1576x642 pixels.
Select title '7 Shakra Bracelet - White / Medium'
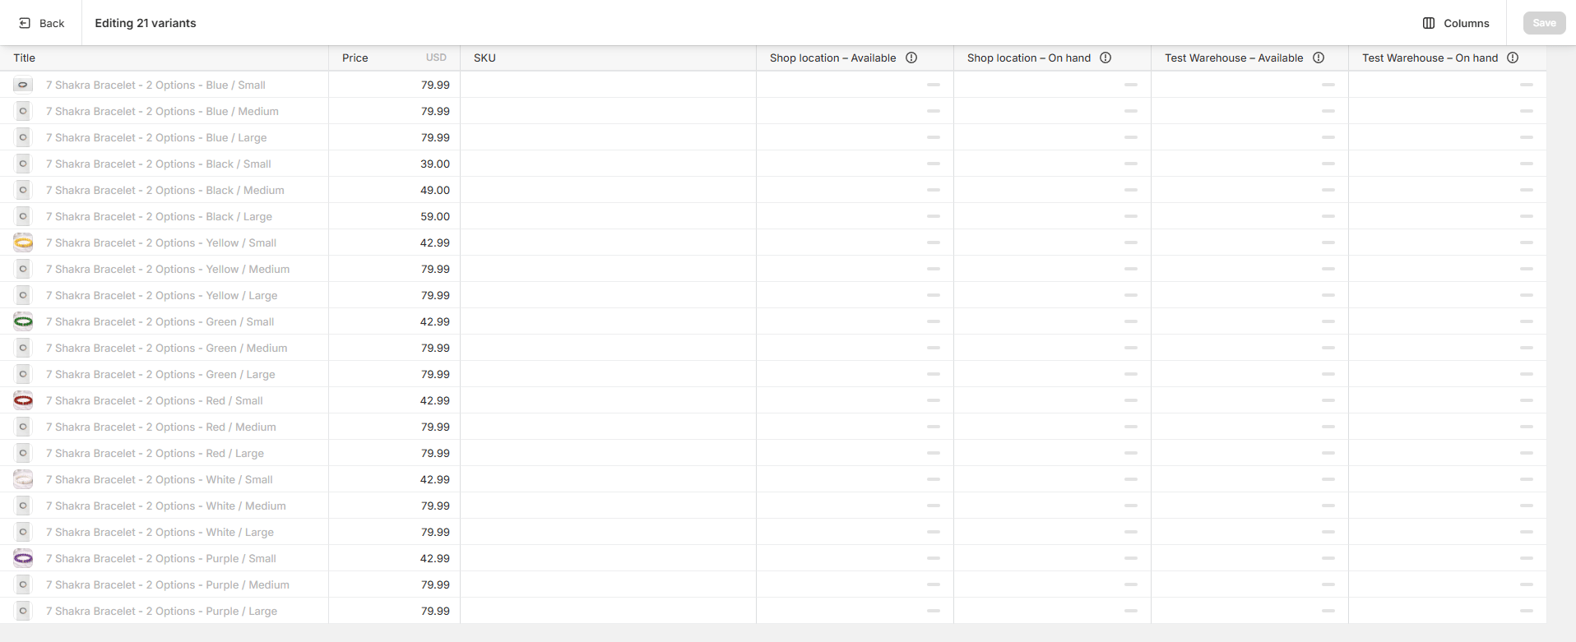166,506
